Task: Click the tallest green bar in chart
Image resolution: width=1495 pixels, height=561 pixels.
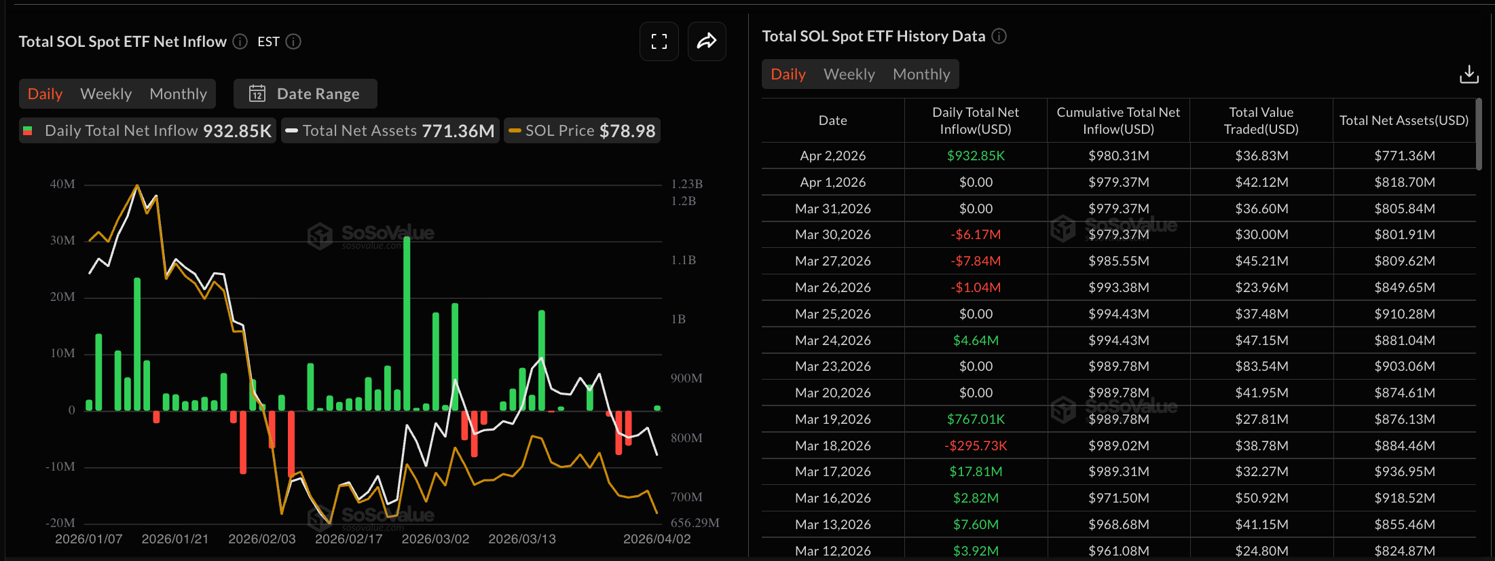Action: click(x=407, y=323)
